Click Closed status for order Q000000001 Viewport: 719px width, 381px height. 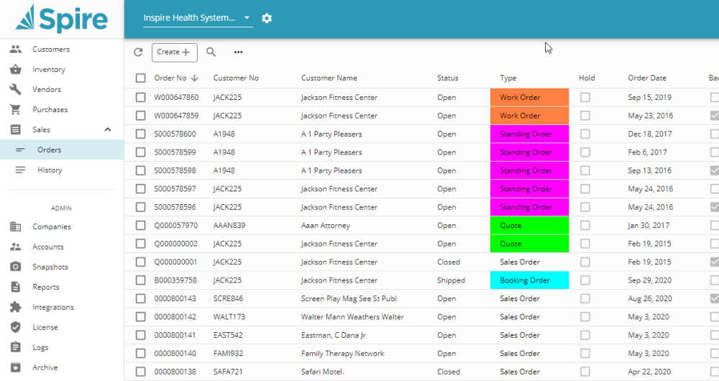(x=449, y=262)
